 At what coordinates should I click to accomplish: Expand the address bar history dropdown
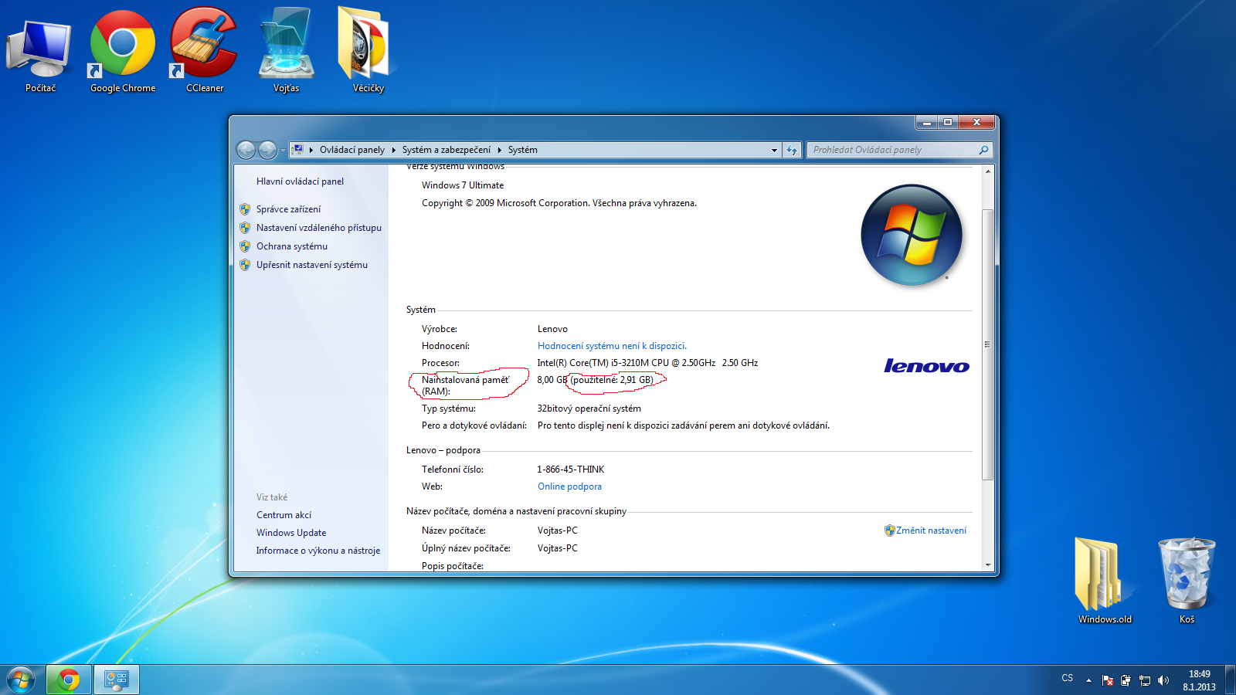point(774,150)
